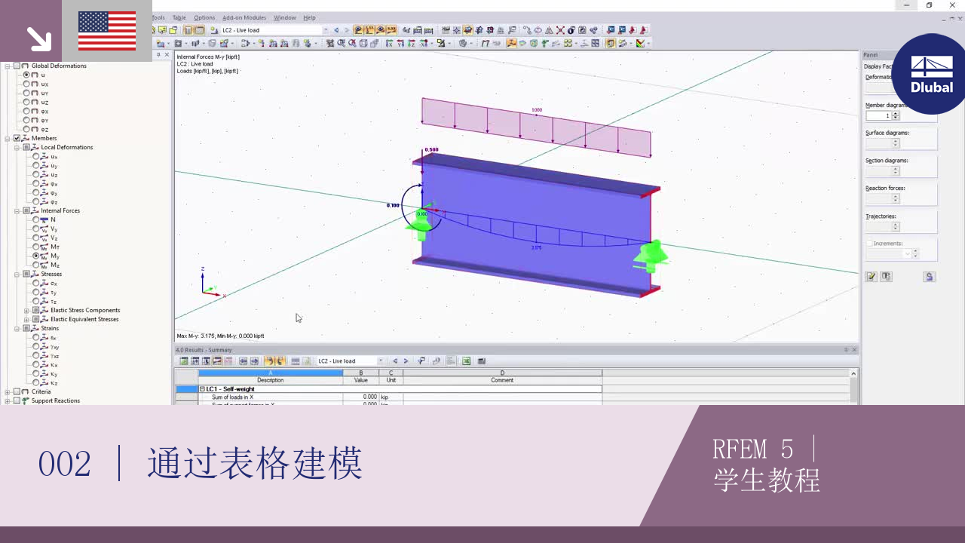Select the global deformation uZ radio button
Viewport: 965px width, 543px height.
pyautogui.click(x=26, y=102)
